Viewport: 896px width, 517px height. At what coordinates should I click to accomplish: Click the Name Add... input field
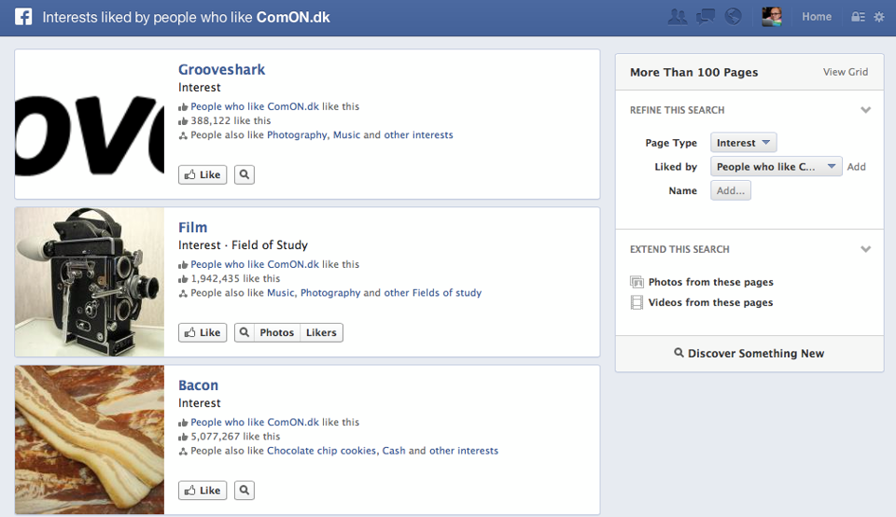[x=731, y=190]
